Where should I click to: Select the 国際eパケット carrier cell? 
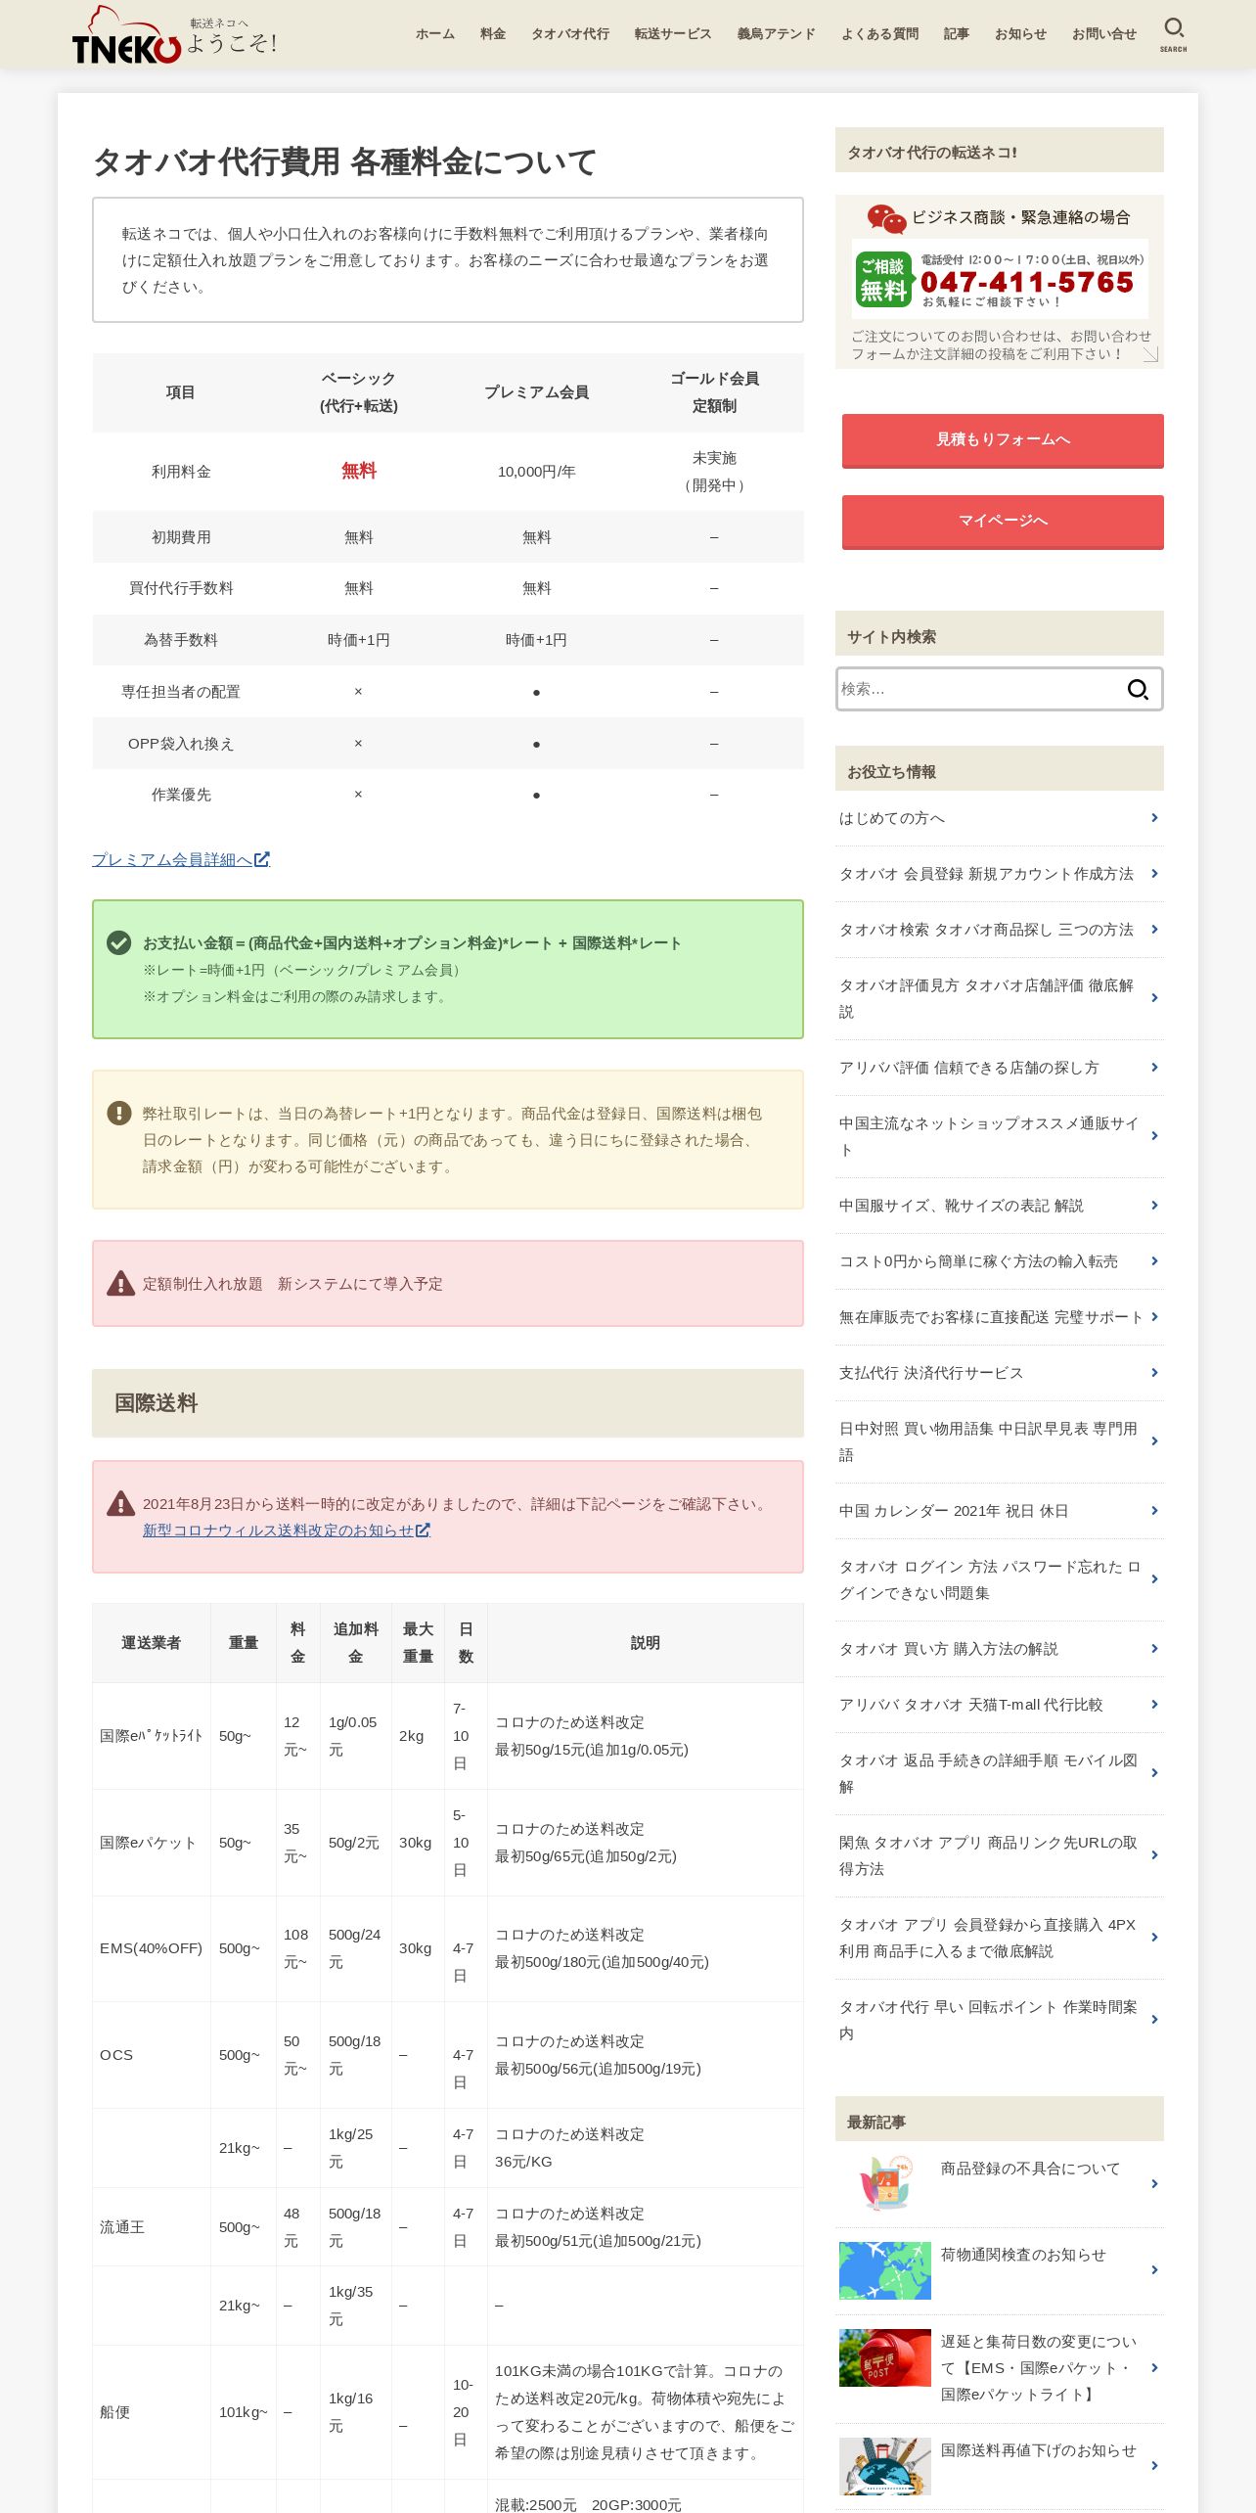[151, 1843]
